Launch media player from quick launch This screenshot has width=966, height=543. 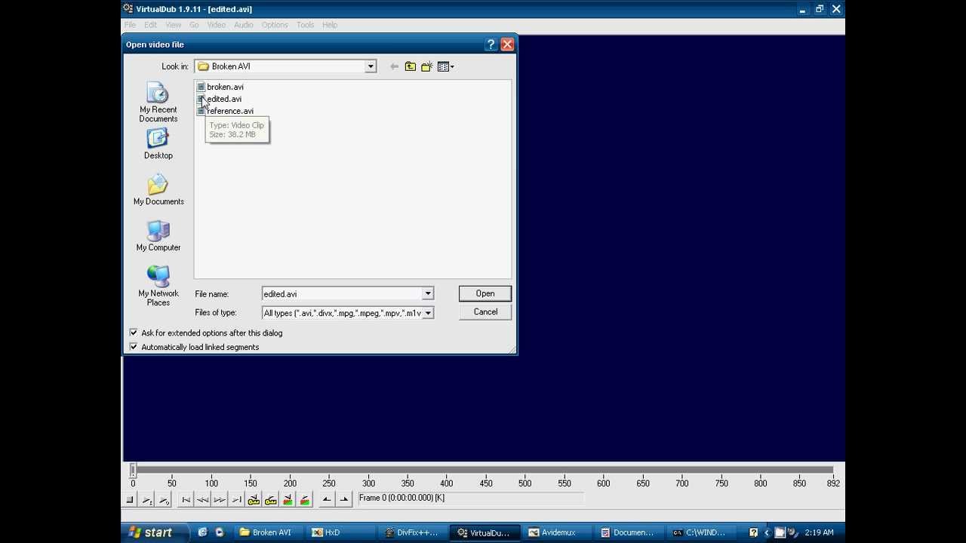[219, 532]
